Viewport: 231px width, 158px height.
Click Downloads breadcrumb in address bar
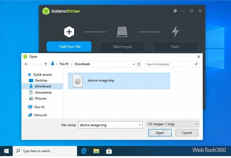pyautogui.click(x=82, y=64)
